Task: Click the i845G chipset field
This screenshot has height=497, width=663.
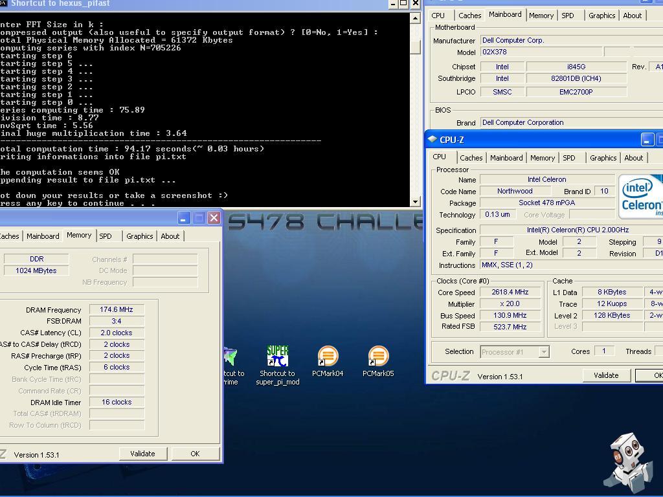Action: pyautogui.click(x=576, y=67)
